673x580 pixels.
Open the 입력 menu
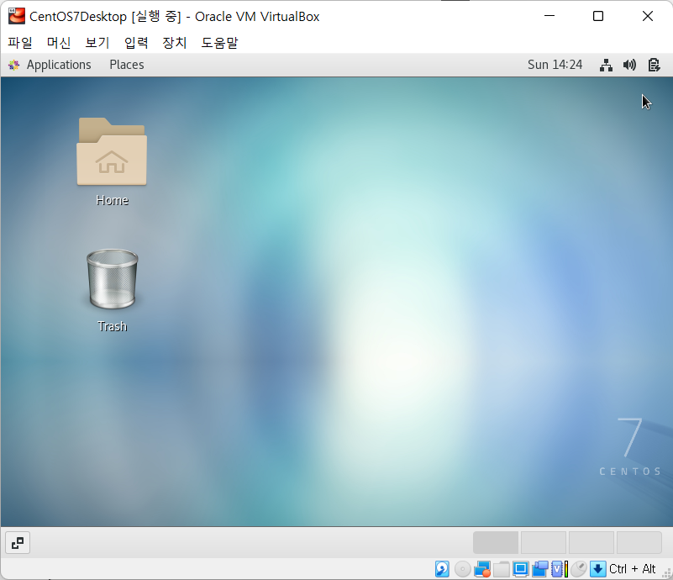pos(136,43)
